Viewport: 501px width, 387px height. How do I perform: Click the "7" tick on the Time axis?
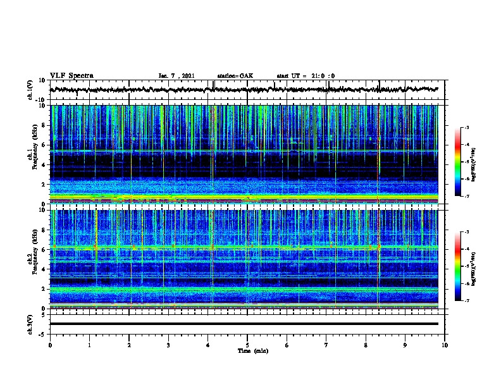pos(326,345)
